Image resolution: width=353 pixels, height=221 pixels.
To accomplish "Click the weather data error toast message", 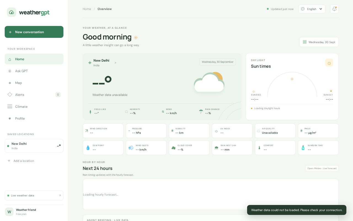I will [x=297, y=210].
